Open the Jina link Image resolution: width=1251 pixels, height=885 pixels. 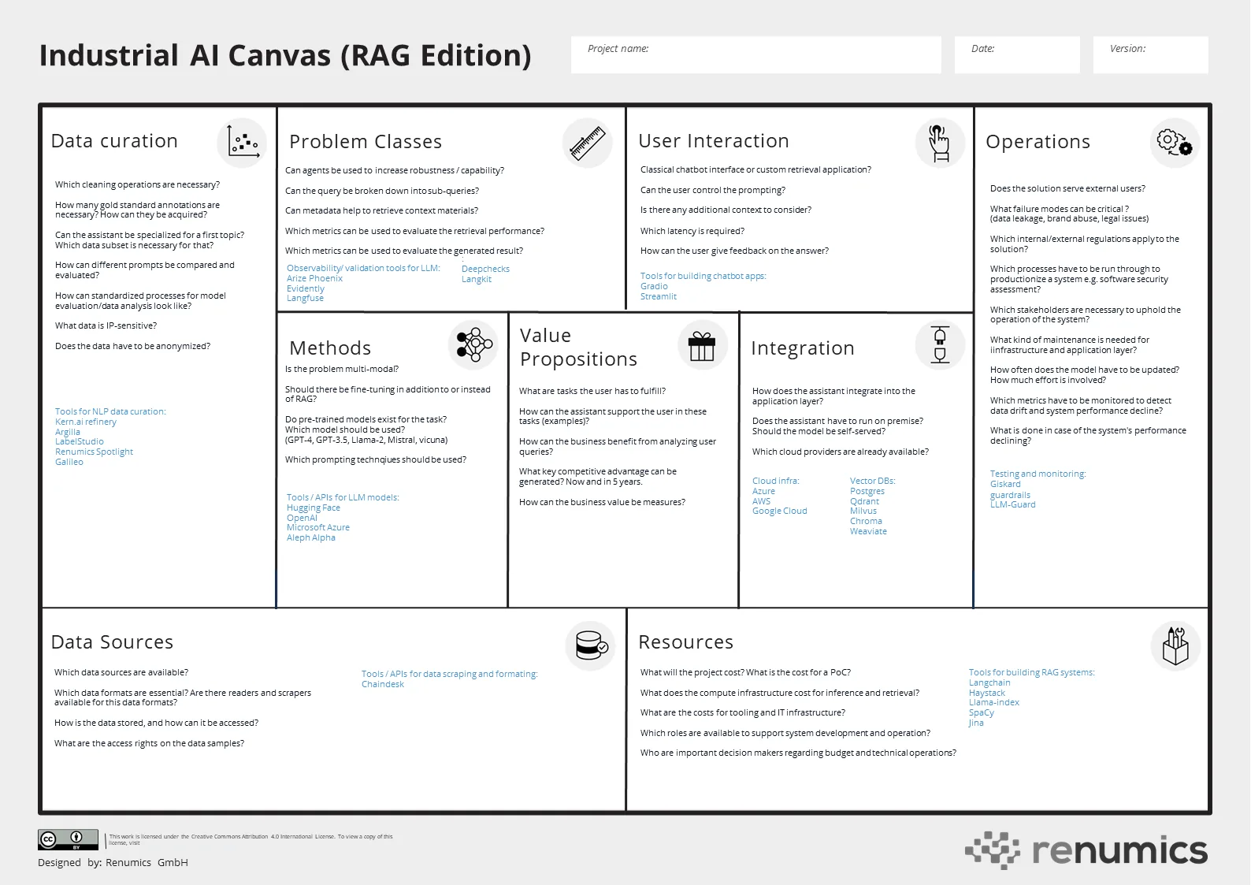tap(976, 723)
